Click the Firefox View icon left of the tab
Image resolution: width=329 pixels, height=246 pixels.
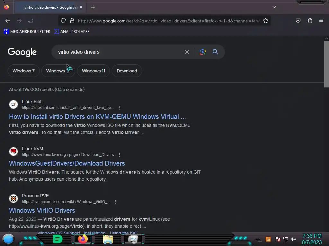(6, 7)
